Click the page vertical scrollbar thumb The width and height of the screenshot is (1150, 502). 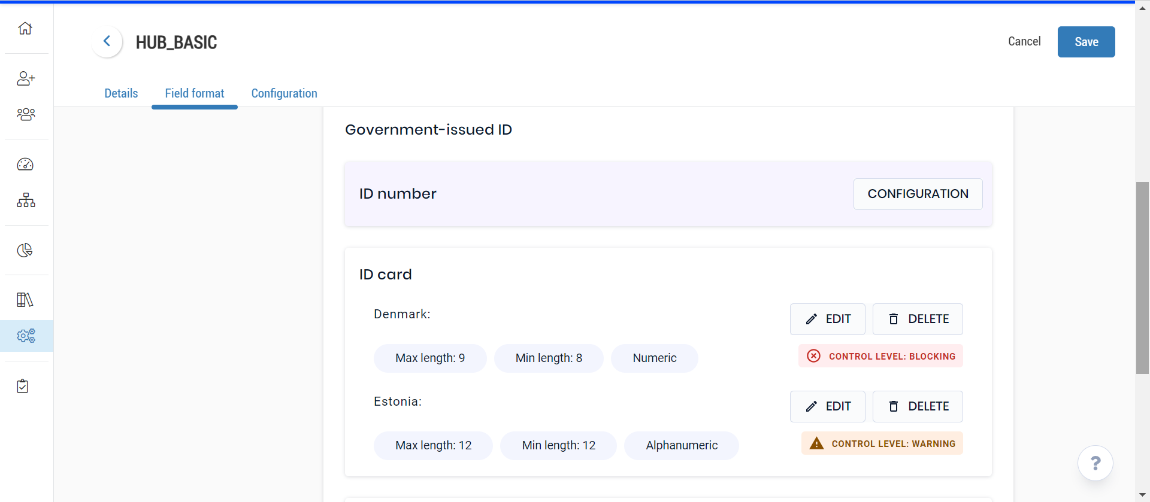click(1142, 278)
